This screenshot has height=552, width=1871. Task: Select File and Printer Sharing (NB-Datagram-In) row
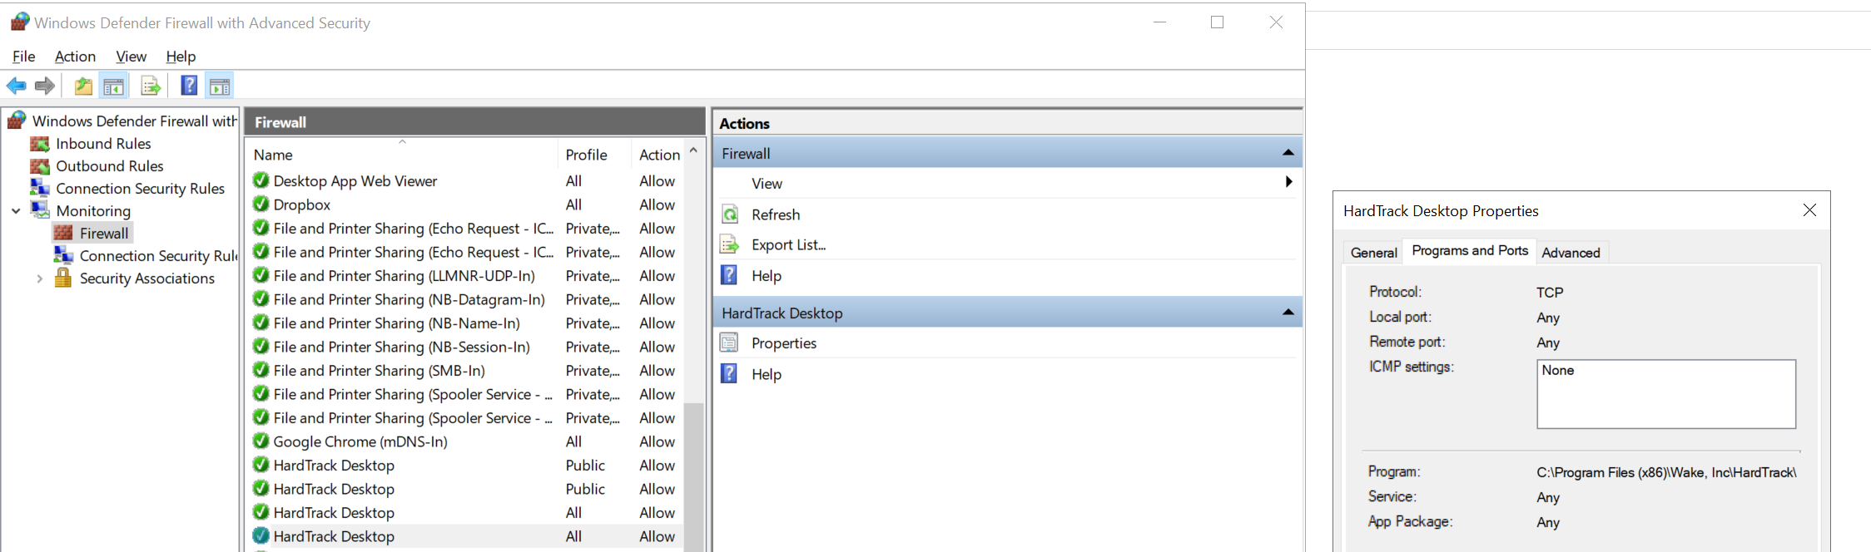[x=466, y=299]
